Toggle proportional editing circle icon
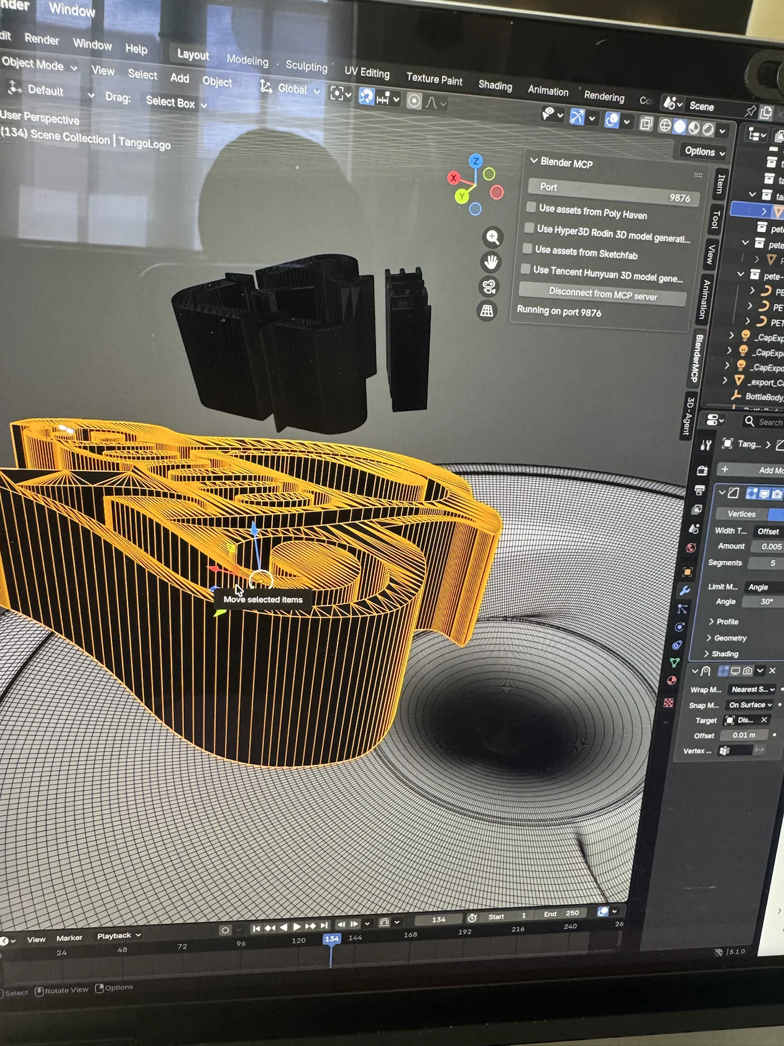The image size is (784, 1046). 413,101
